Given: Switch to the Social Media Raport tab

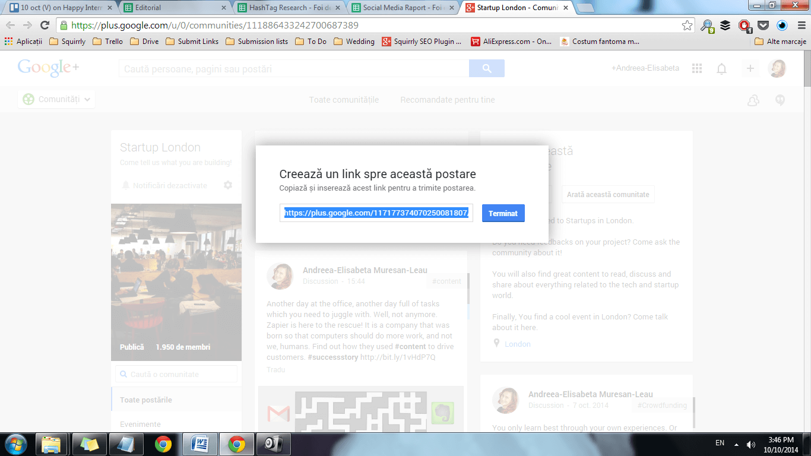Looking at the screenshot, I should pyautogui.click(x=403, y=8).
